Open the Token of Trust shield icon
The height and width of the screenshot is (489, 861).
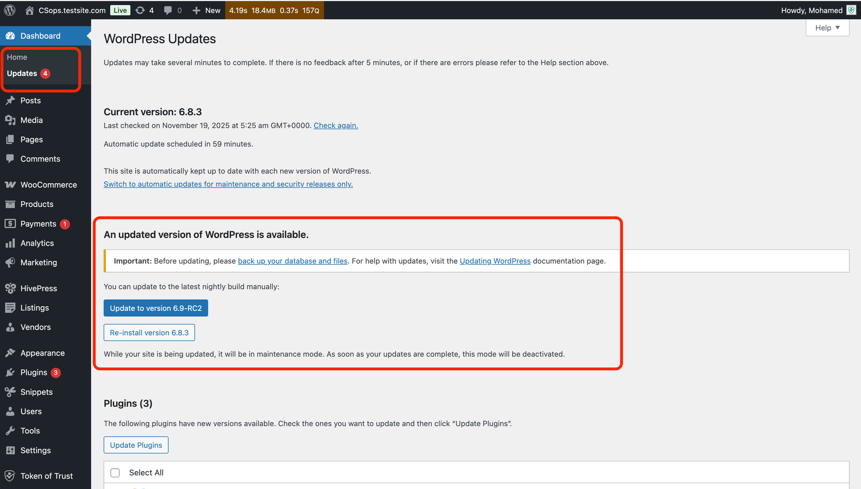point(10,476)
